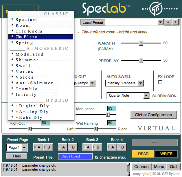Click the READ button

click(x=143, y=154)
